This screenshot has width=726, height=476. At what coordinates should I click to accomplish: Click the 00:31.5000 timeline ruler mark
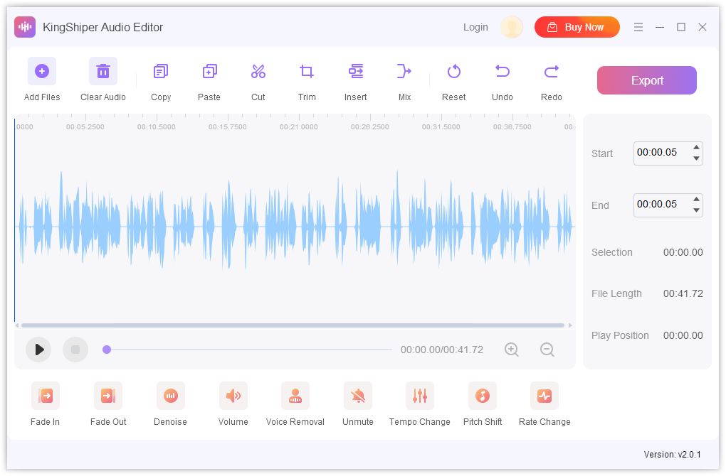click(441, 126)
